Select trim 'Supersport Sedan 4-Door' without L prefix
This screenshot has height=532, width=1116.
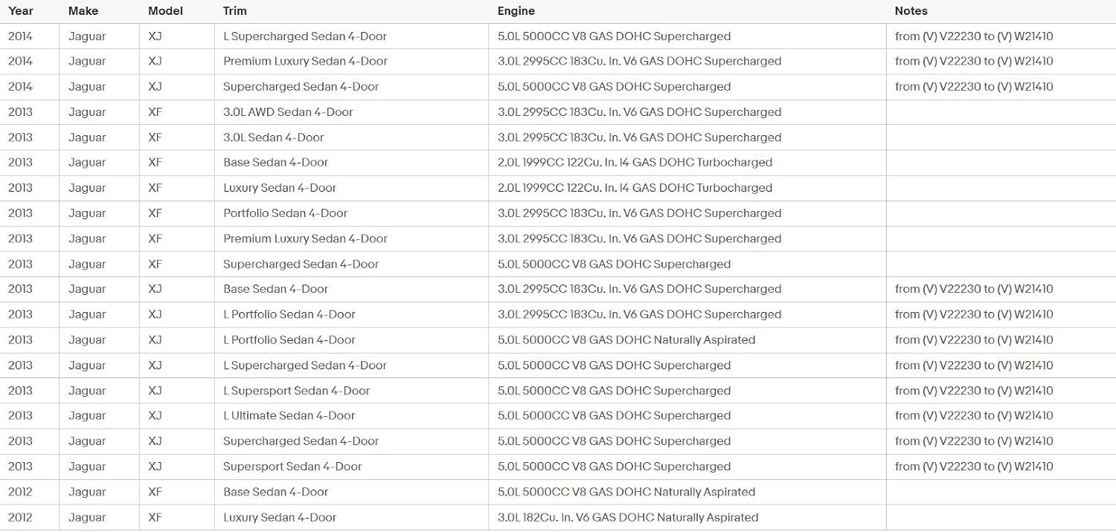point(292,467)
